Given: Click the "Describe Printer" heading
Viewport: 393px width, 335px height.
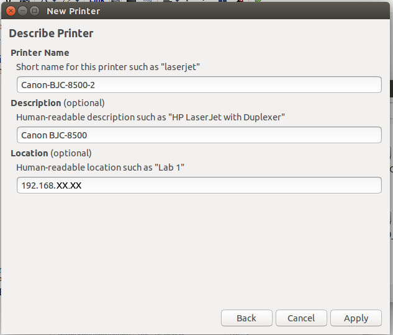Looking at the screenshot, I should click(x=51, y=33).
